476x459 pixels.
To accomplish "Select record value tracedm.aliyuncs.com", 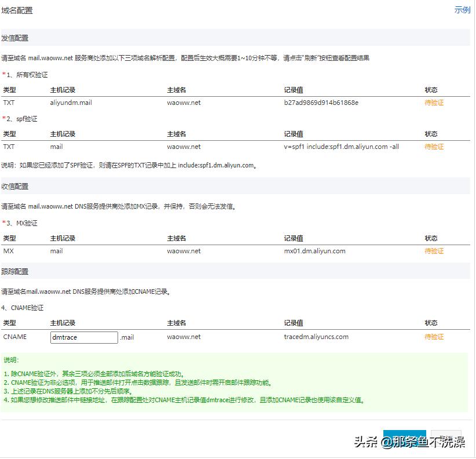I will (315, 337).
